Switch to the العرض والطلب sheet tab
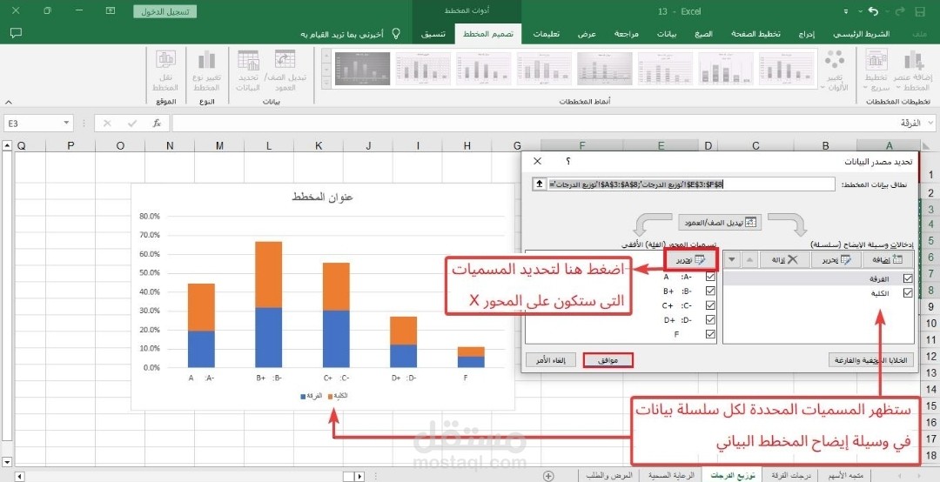The width and height of the screenshot is (940, 482). [x=610, y=475]
